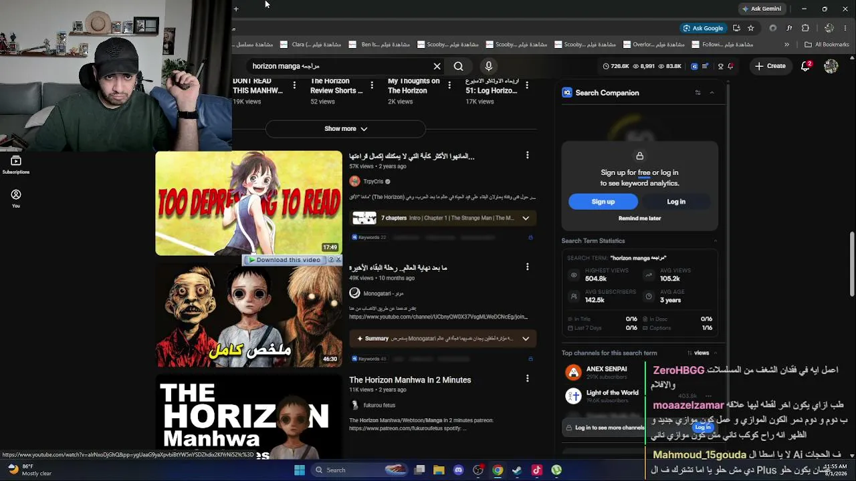
Task: Open the Followi... bookmark
Action: (722, 45)
